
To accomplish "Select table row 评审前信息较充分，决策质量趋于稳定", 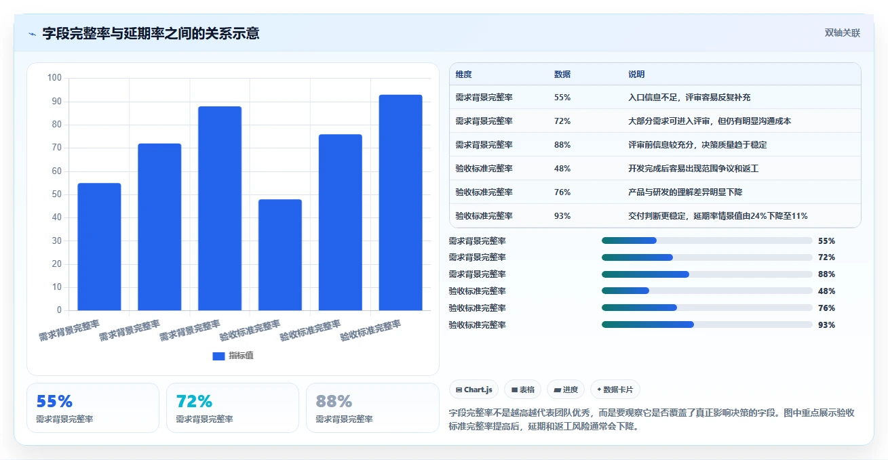I will 655,145.
